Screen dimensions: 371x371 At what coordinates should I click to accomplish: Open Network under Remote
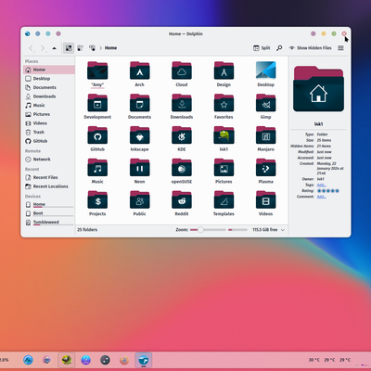[x=49, y=160]
